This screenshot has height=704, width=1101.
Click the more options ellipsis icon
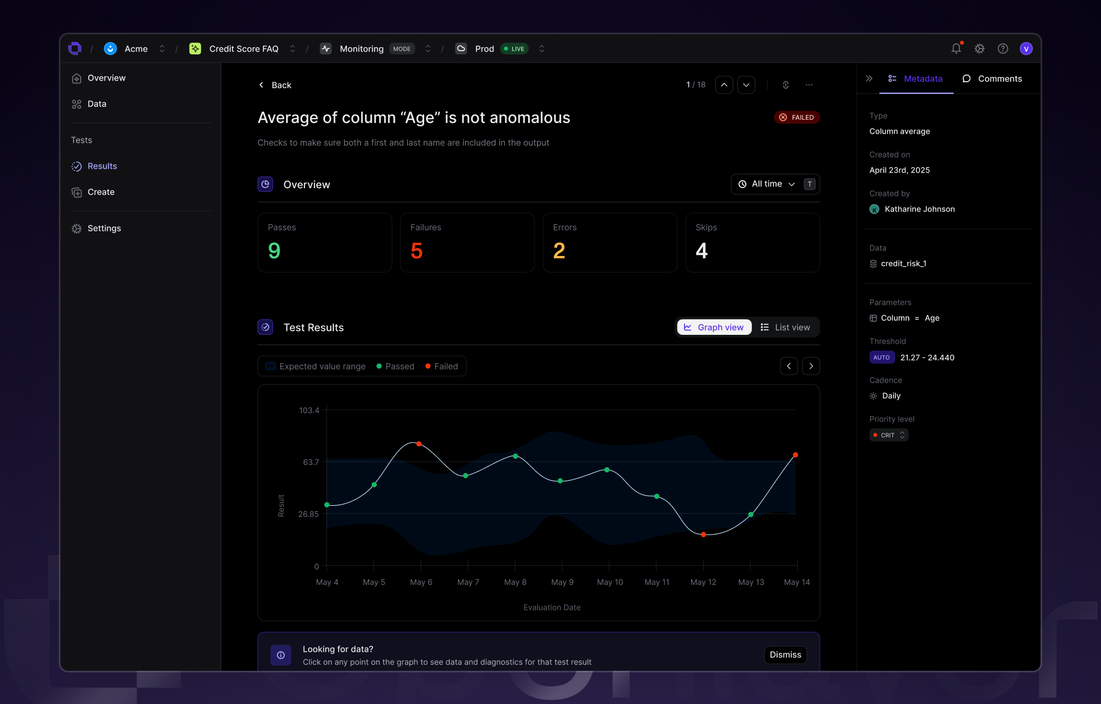[x=809, y=85]
